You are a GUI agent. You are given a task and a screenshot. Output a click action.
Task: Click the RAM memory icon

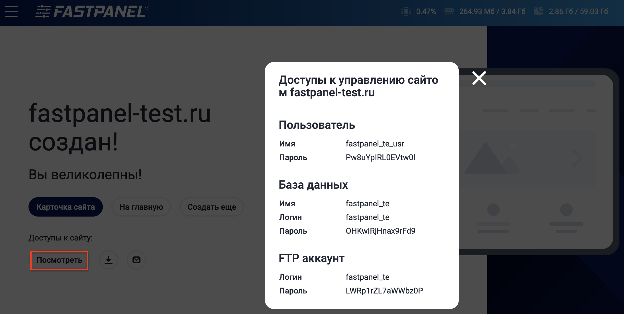click(449, 11)
